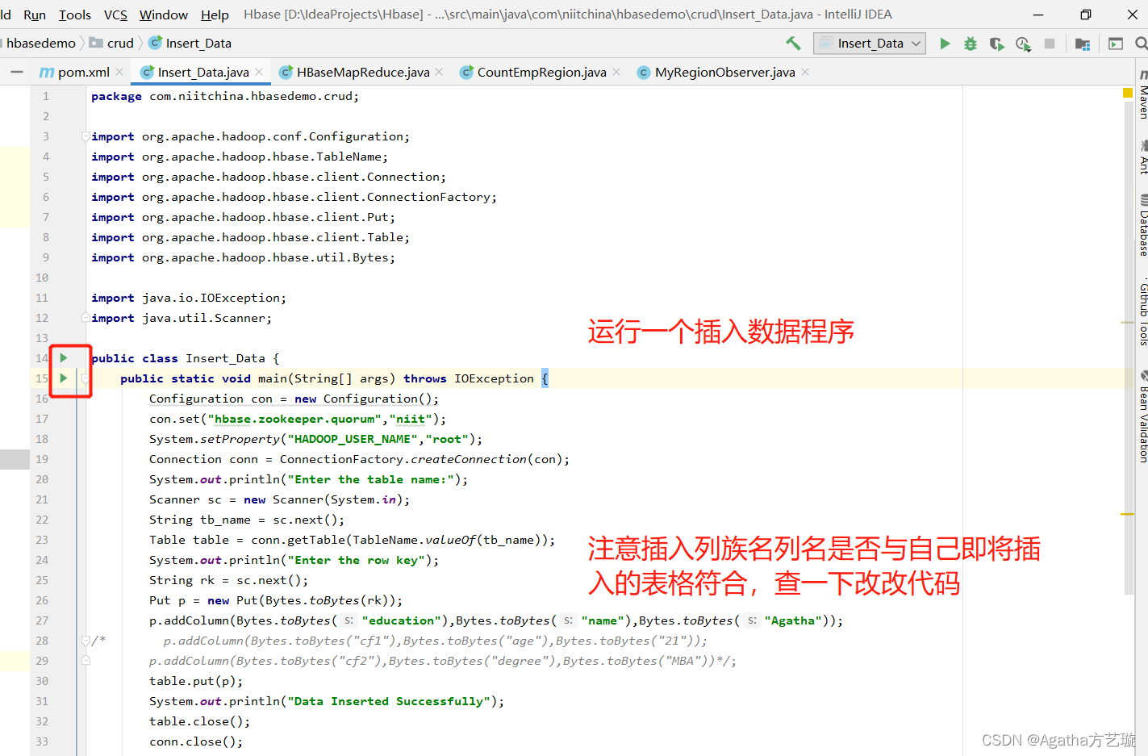Click the gray Stop button in toolbar

tap(1050, 44)
